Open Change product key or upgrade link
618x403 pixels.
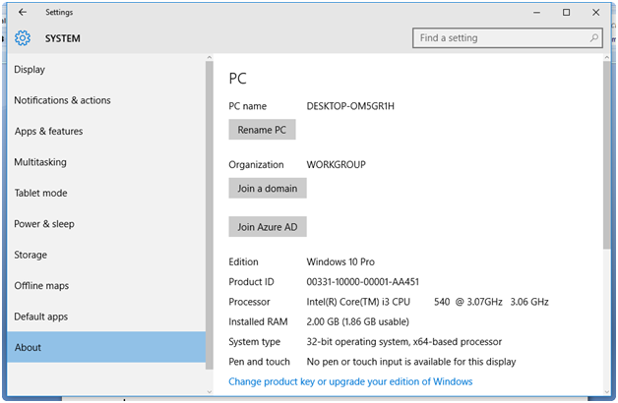pyautogui.click(x=350, y=381)
